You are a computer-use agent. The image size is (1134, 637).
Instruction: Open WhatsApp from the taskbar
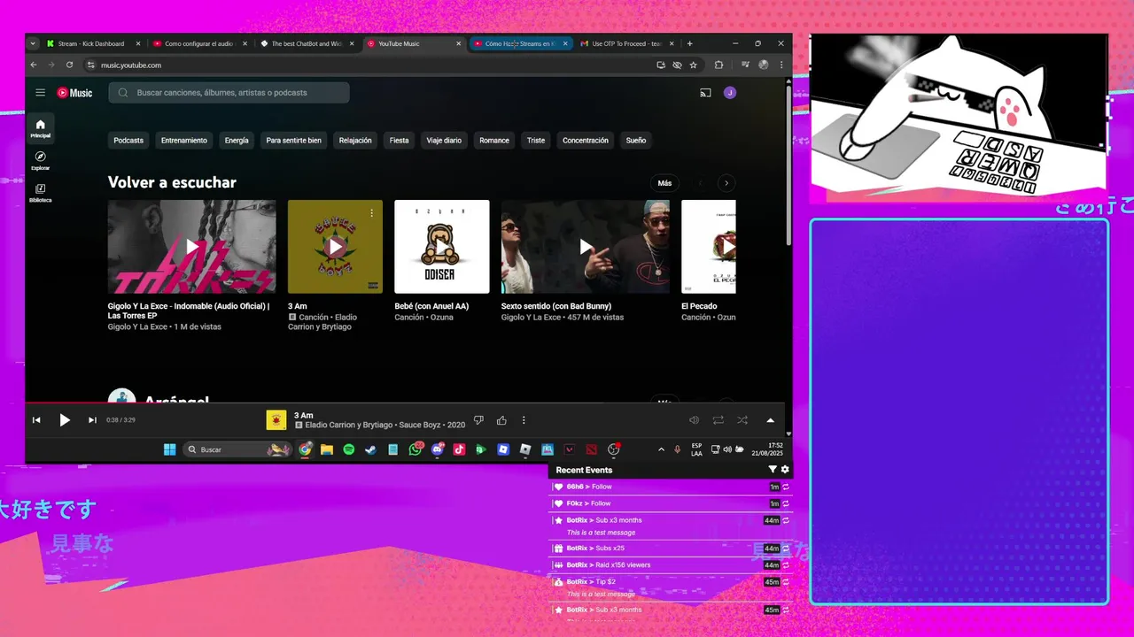click(x=416, y=449)
